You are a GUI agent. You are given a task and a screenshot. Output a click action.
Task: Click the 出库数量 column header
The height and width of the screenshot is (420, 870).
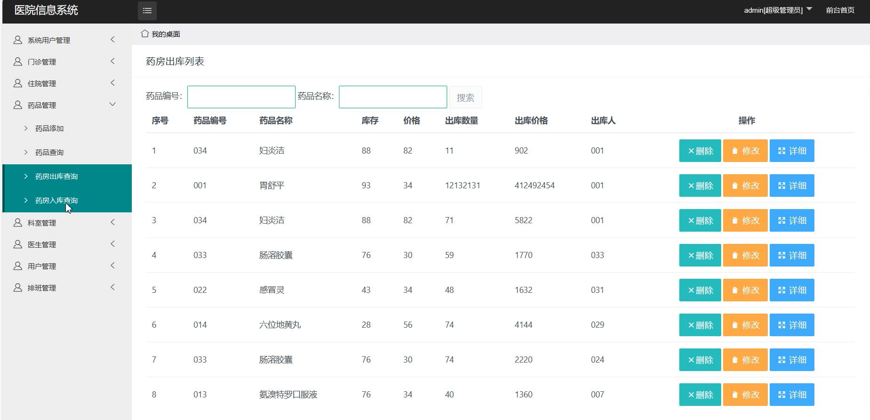tap(461, 121)
